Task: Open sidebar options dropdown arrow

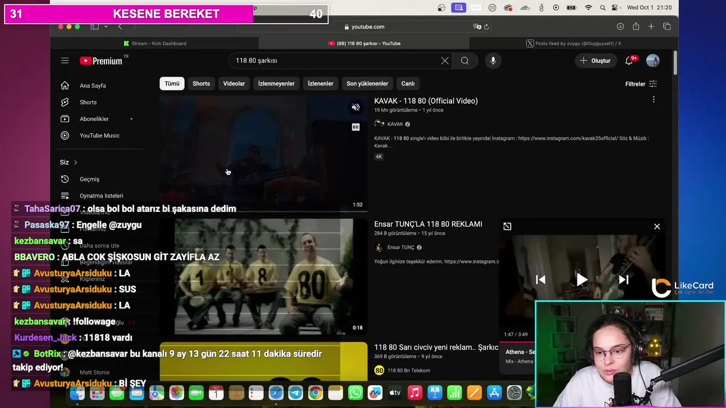Action: pyautogui.click(x=106, y=27)
